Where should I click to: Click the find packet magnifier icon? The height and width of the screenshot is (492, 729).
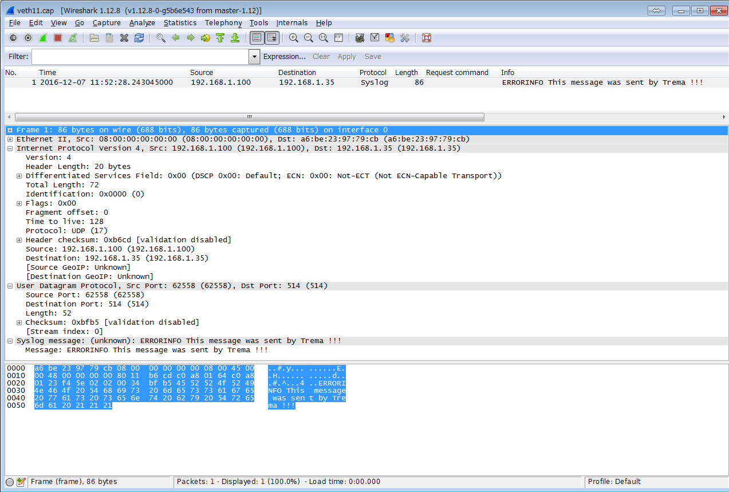pos(161,38)
